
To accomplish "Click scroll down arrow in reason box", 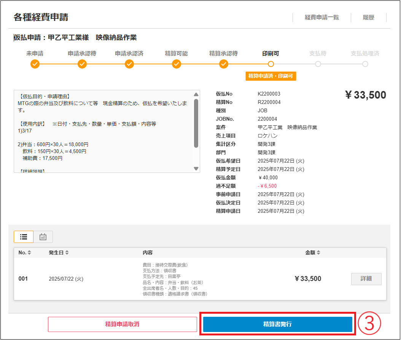I will 196,168.
